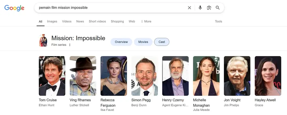Click the 'Grace' character text
The width and height of the screenshot is (287, 115).
tap(259, 105)
